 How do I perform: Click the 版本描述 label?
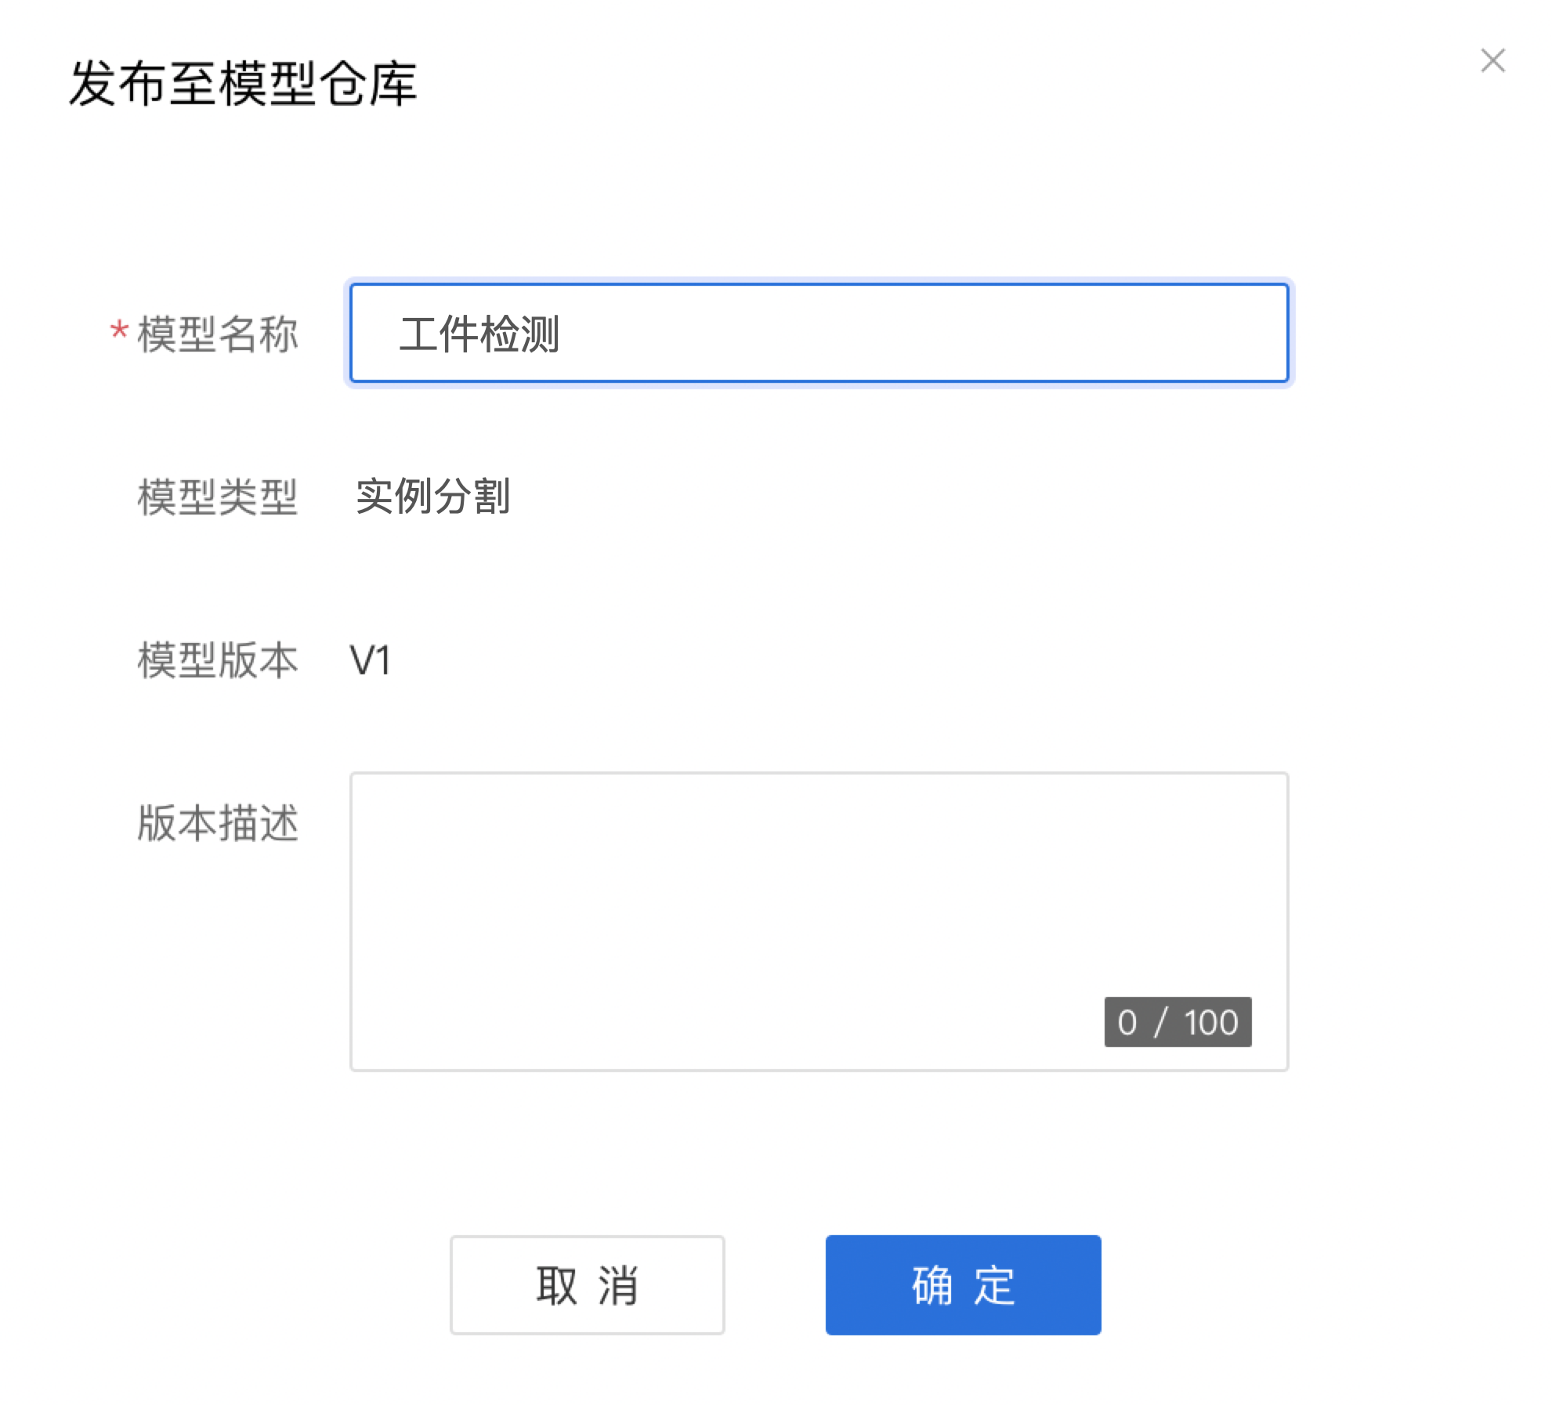coord(218,823)
